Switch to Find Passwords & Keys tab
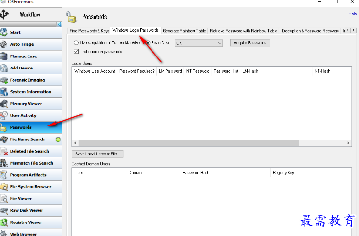Viewport: 359px width, 236px height. coord(89,31)
